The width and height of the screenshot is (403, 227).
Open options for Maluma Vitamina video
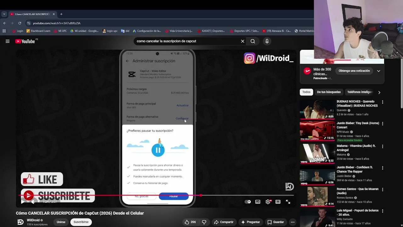coord(383,146)
